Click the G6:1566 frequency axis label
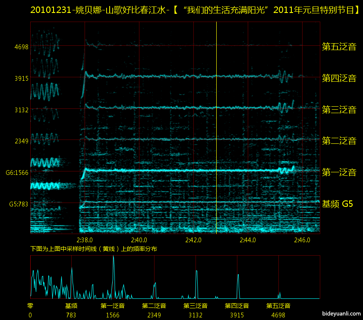 tap(17, 172)
